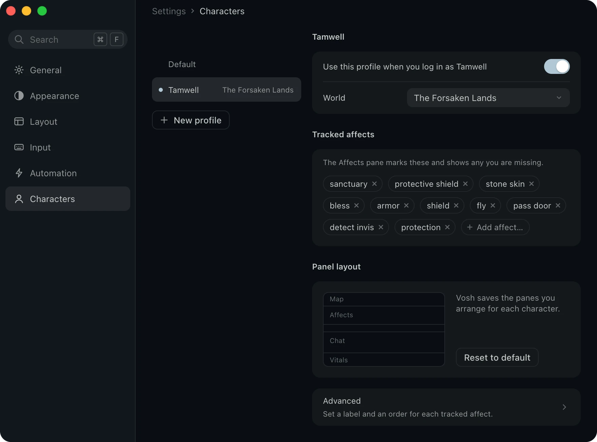Expand the Advanced section chevron

564,407
